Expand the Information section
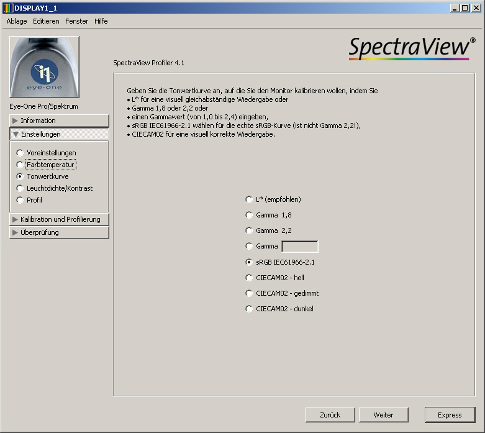 pyautogui.click(x=59, y=121)
